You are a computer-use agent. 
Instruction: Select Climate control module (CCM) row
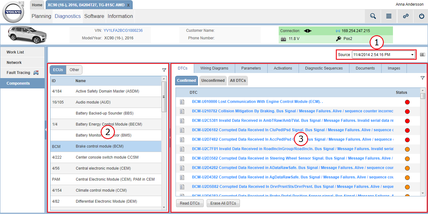106,190
